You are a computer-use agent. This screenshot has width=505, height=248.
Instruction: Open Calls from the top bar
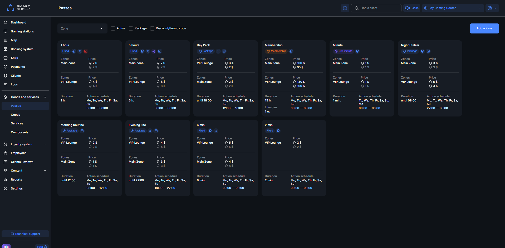pyautogui.click(x=411, y=8)
